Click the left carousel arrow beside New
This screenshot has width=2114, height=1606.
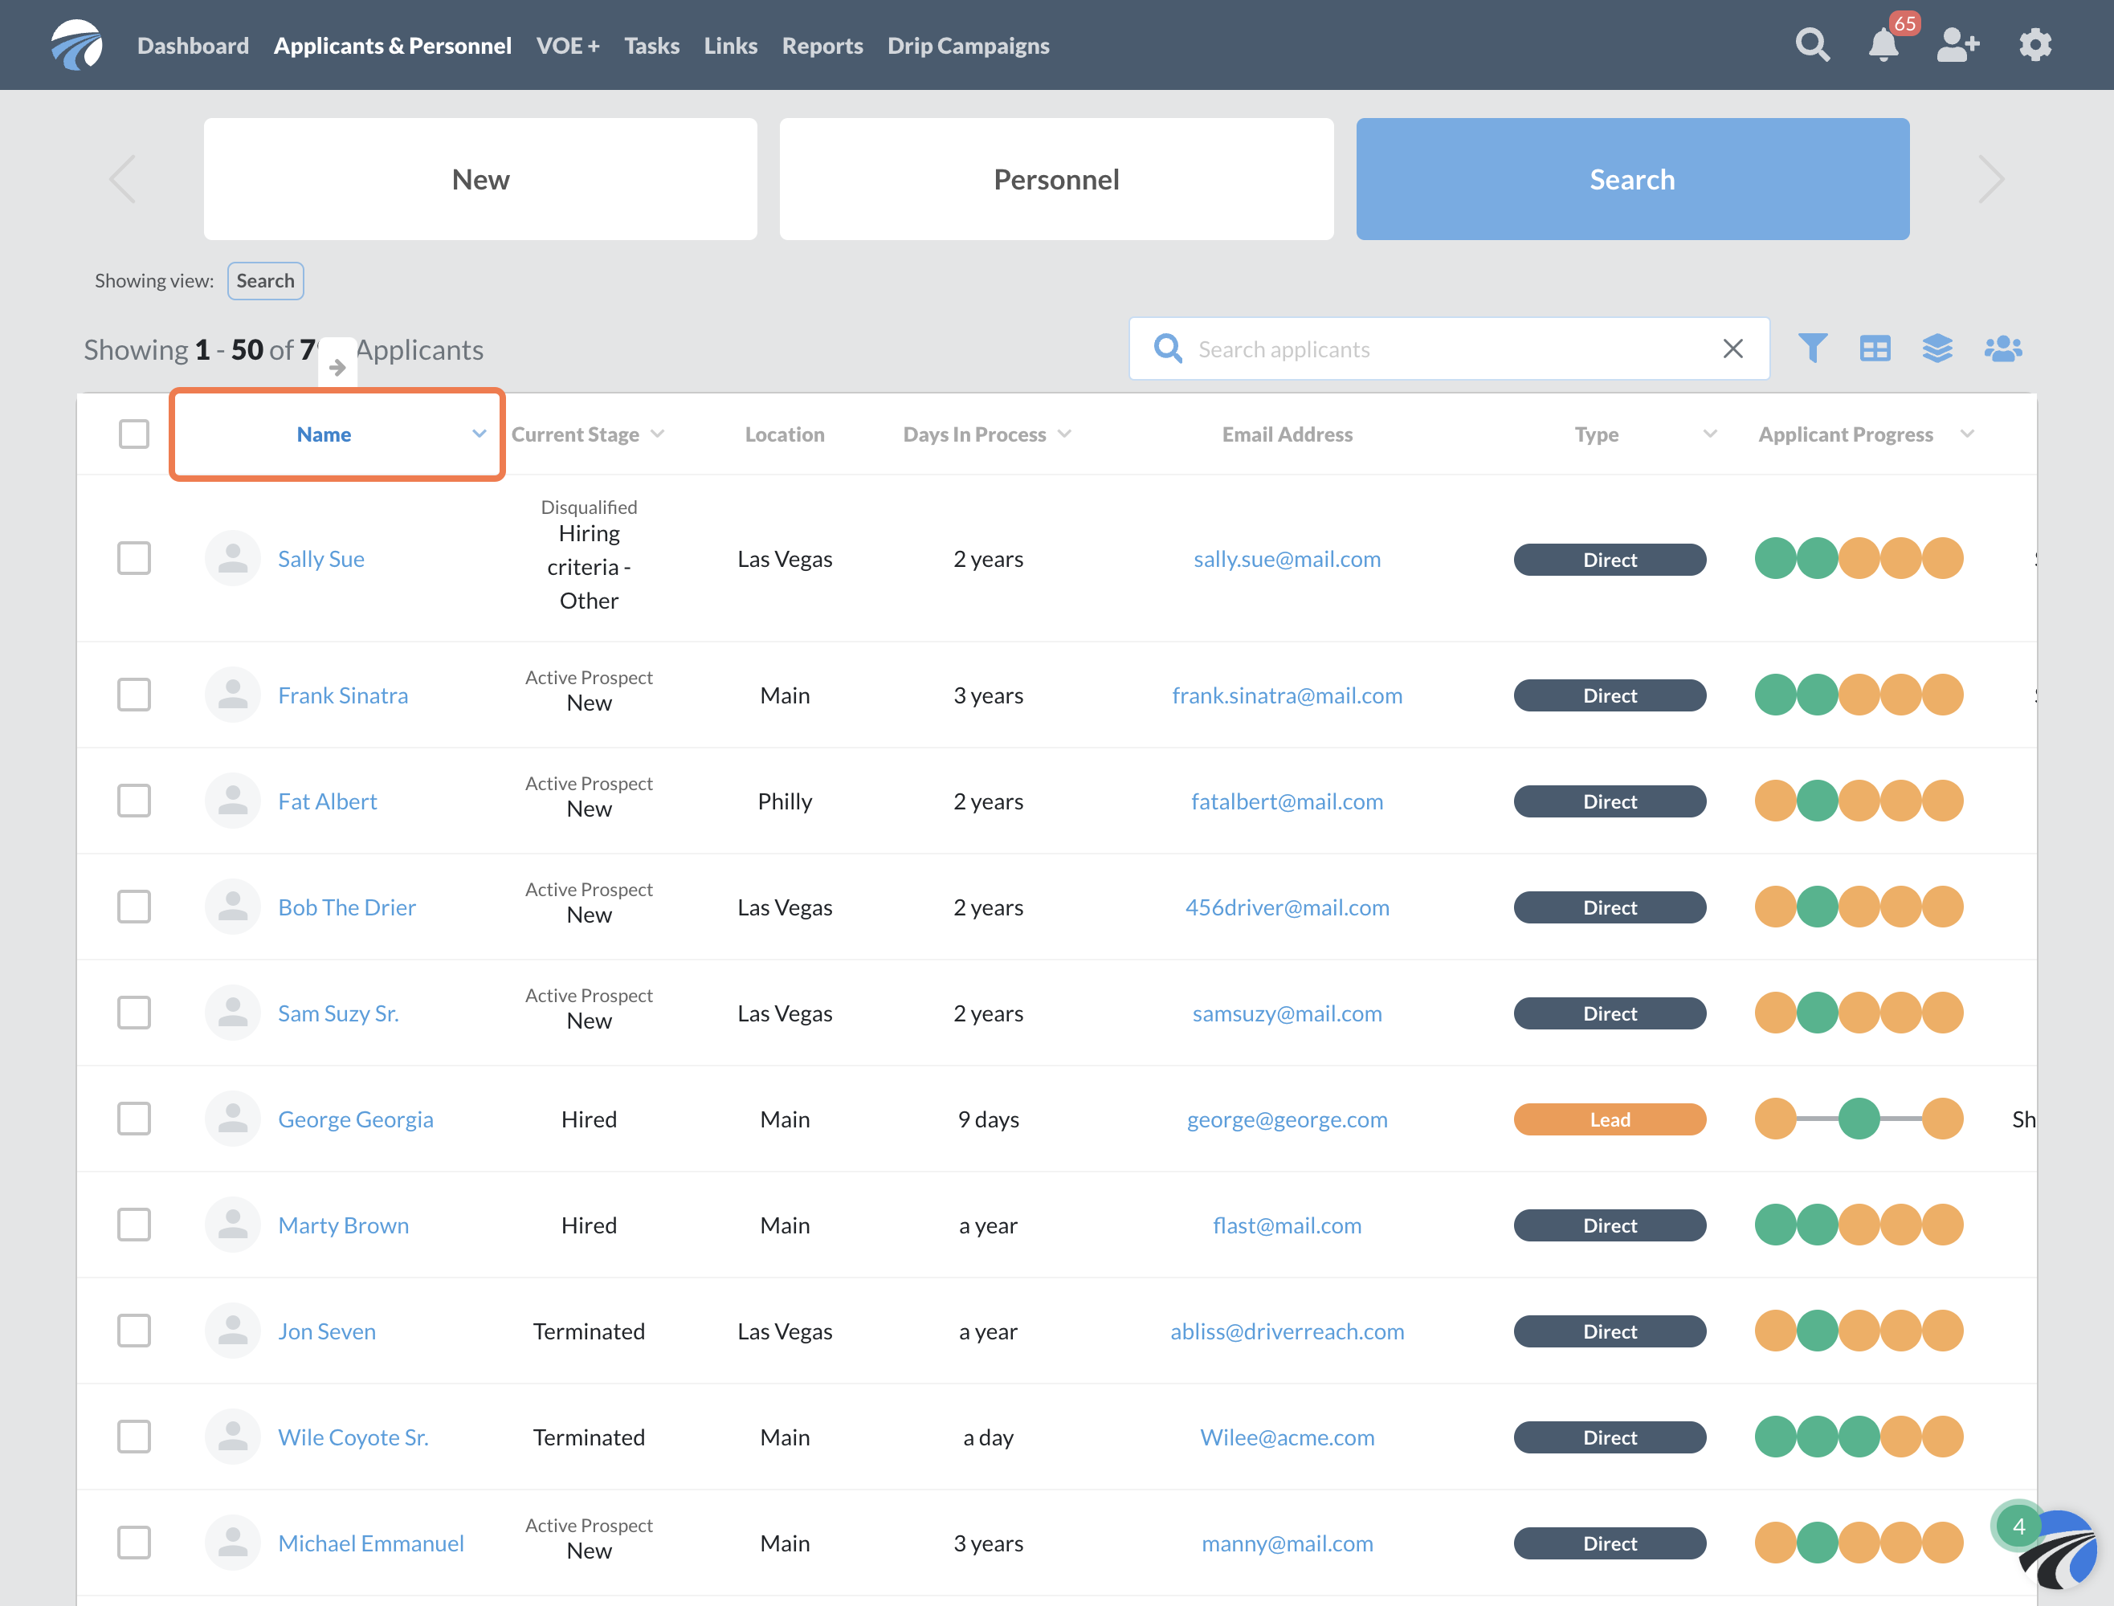122,179
